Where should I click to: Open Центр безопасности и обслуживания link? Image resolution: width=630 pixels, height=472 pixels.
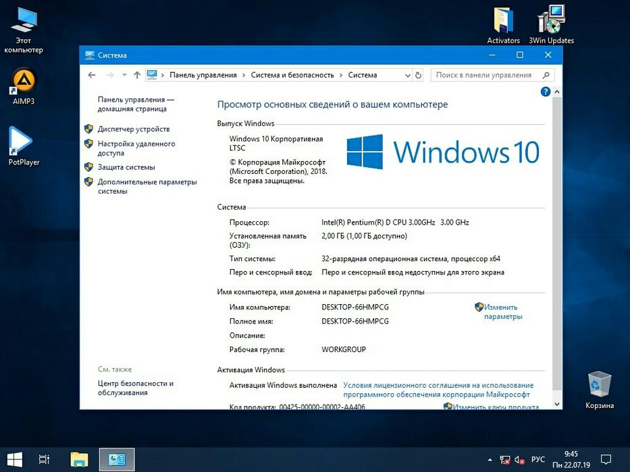pyautogui.click(x=136, y=388)
